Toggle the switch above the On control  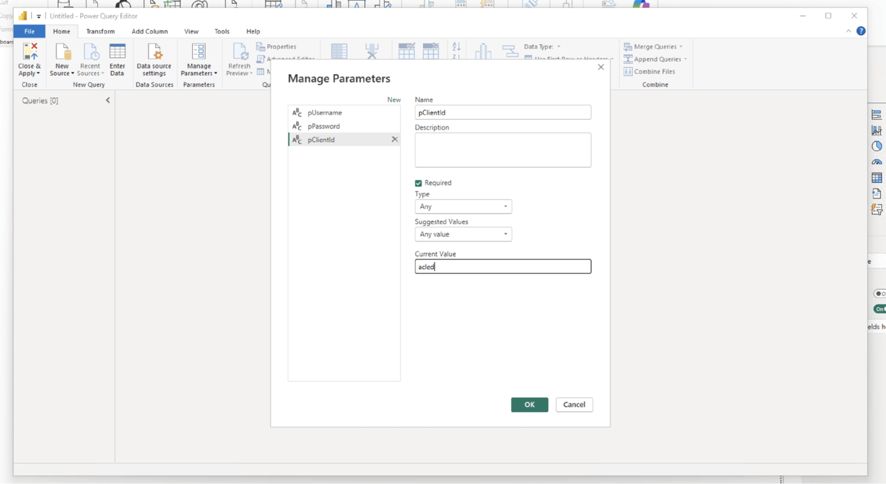[x=881, y=293]
